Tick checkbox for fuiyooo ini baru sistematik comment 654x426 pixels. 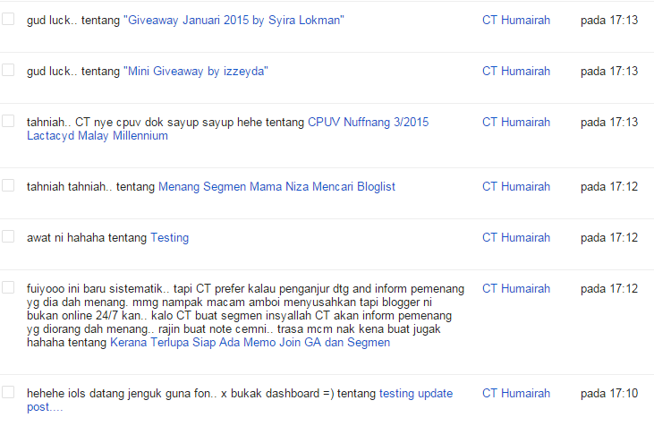(x=8, y=287)
